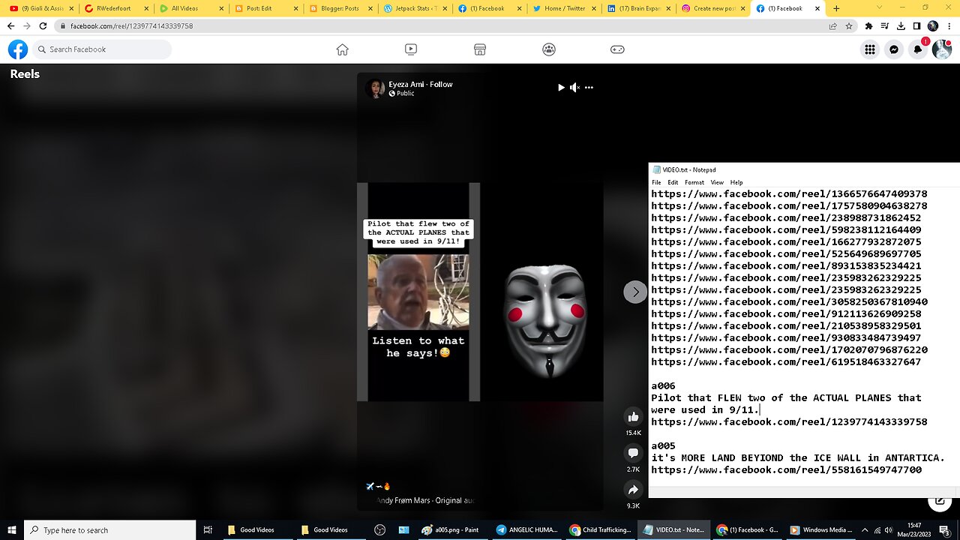960x540 pixels.
Task: Click the 'a005' line in Notepad
Action: pyautogui.click(x=663, y=446)
